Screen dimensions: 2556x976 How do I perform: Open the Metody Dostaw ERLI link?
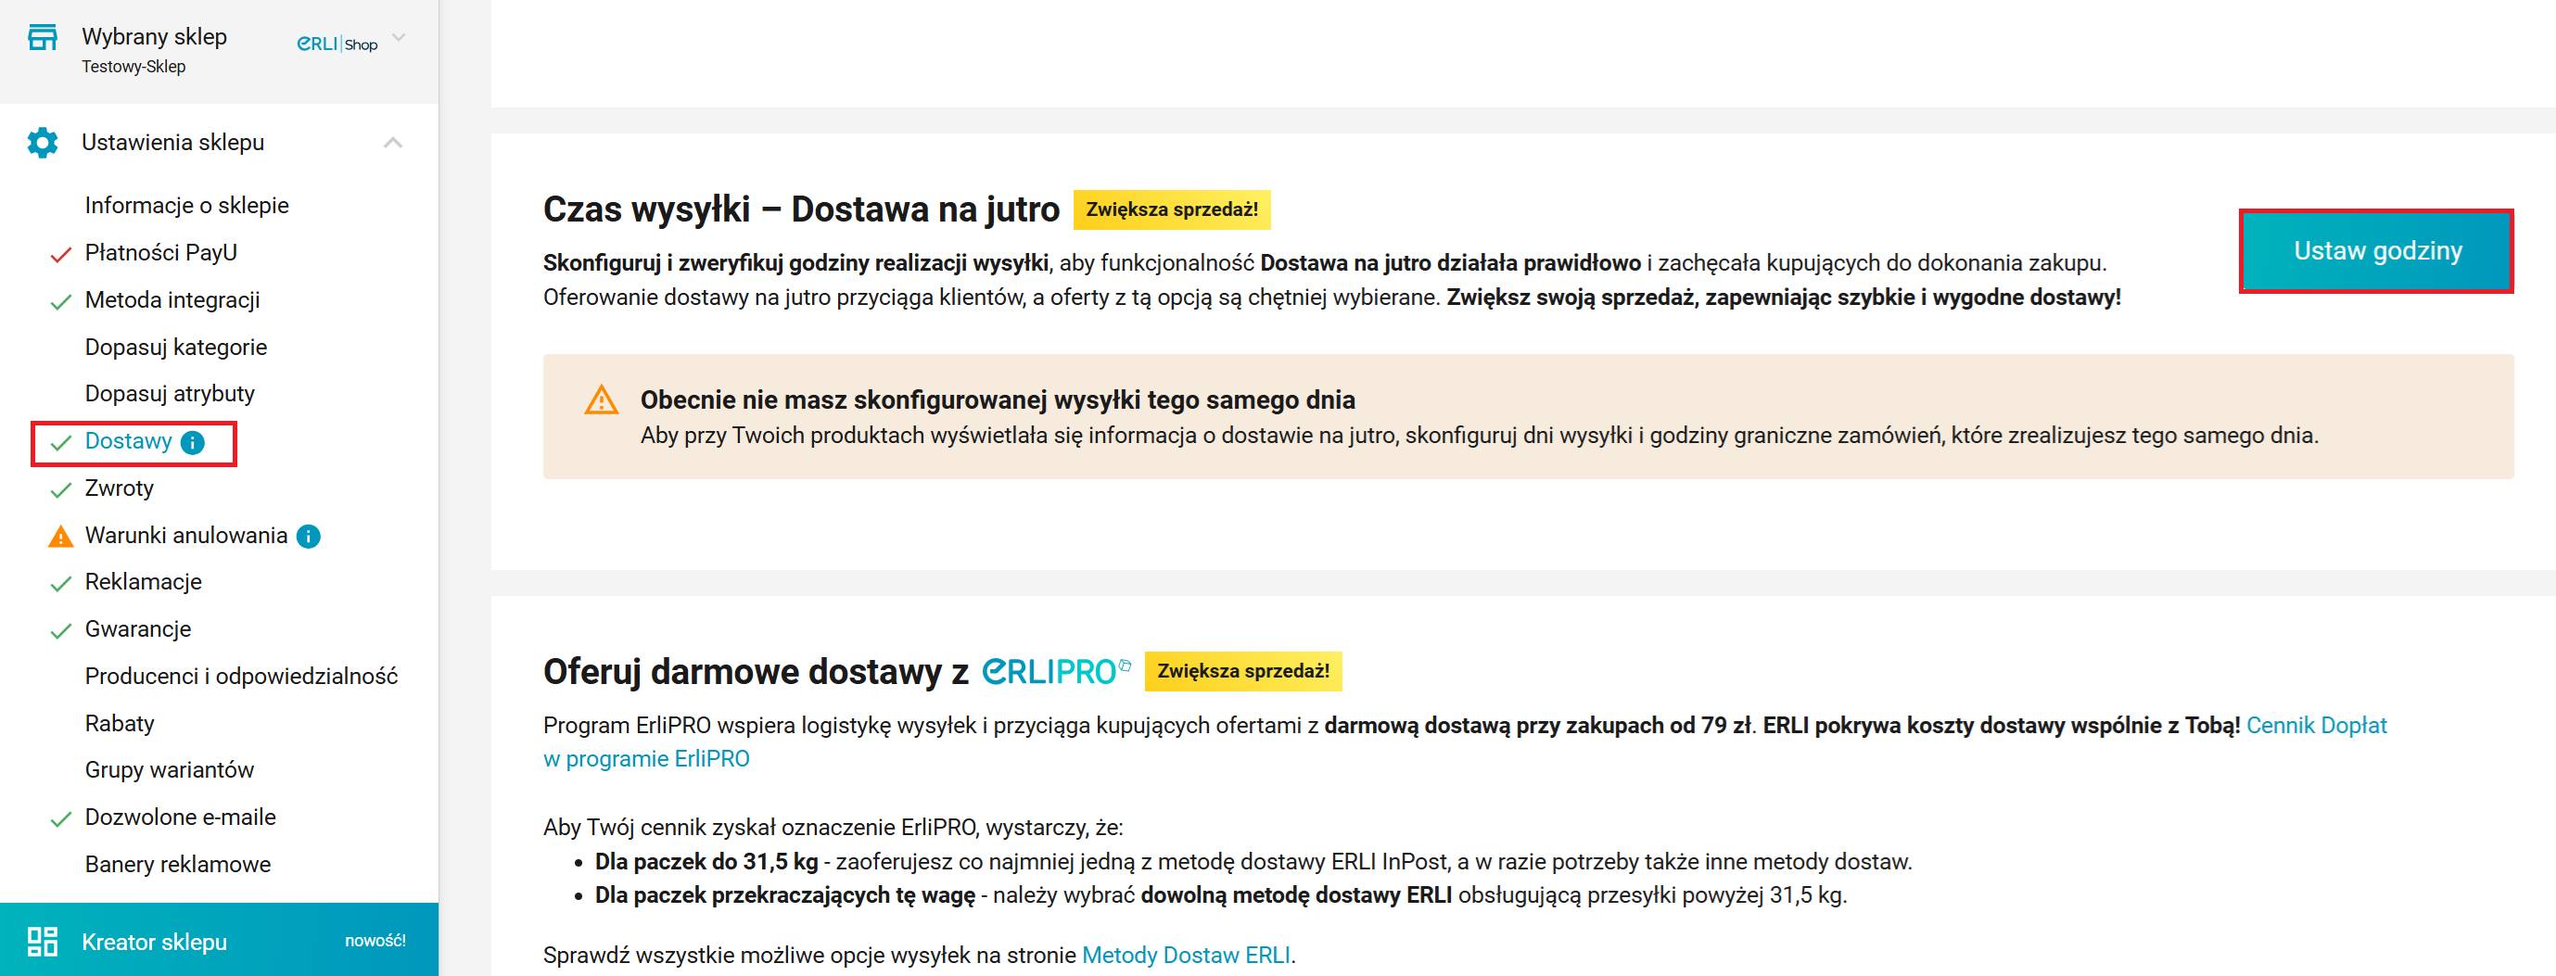pyautogui.click(x=1186, y=954)
